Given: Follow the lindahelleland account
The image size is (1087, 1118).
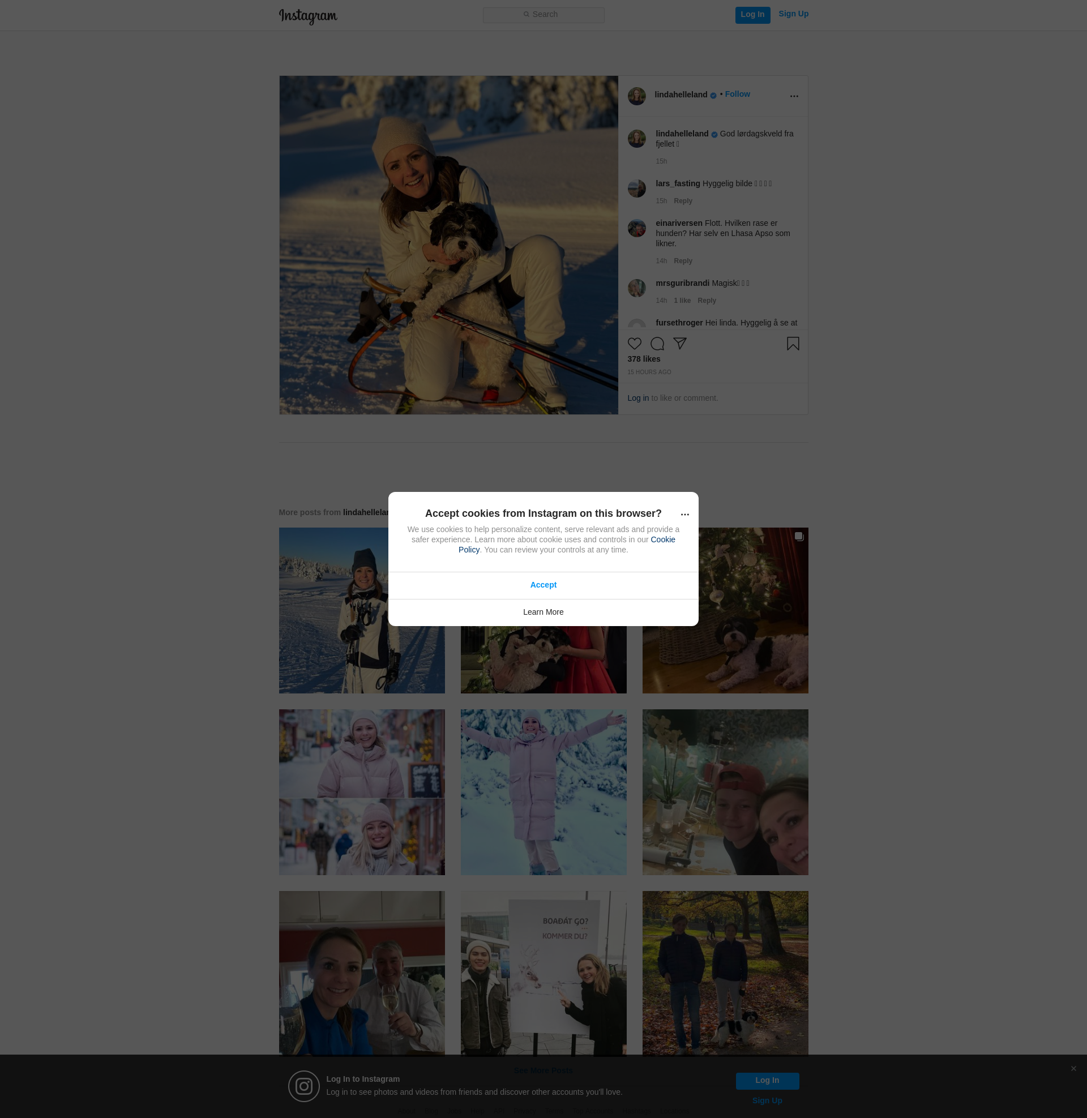Looking at the screenshot, I should tap(737, 94).
